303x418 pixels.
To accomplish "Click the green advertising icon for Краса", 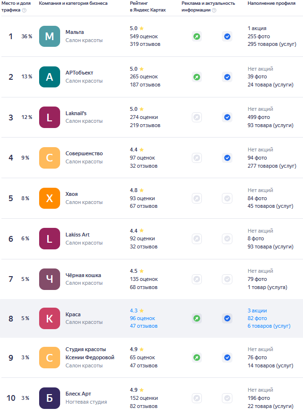I will 197,318.
